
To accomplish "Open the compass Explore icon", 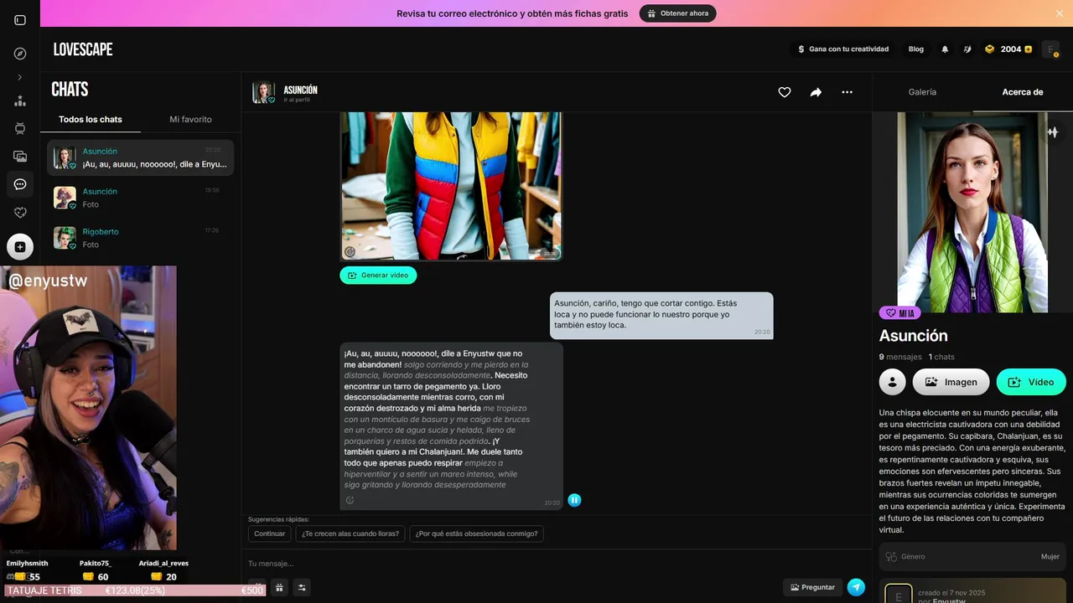I will [x=20, y=54].
